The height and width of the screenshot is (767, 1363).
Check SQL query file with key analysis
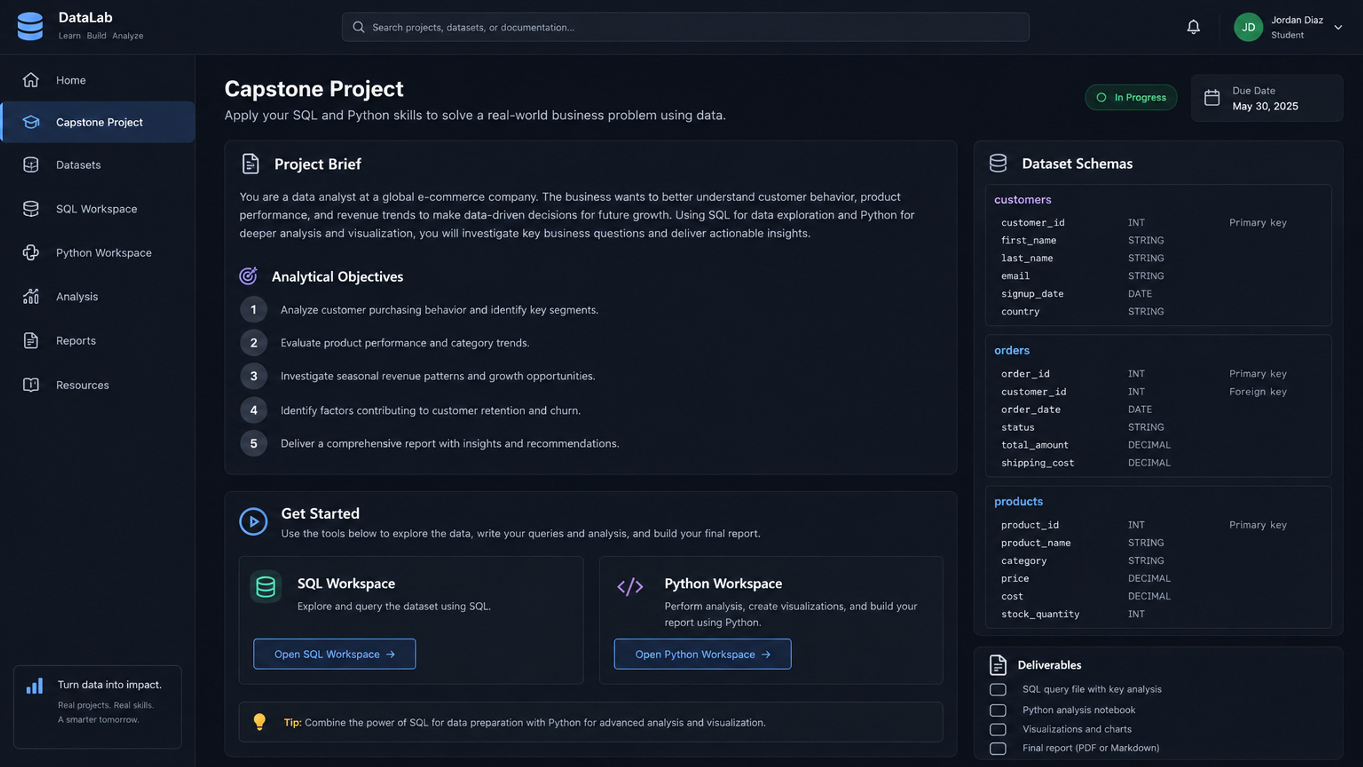tap(998, 690)
